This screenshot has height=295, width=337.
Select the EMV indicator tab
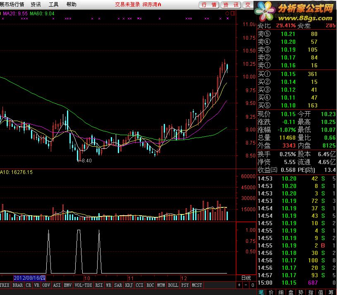click(x=67, y=285)
